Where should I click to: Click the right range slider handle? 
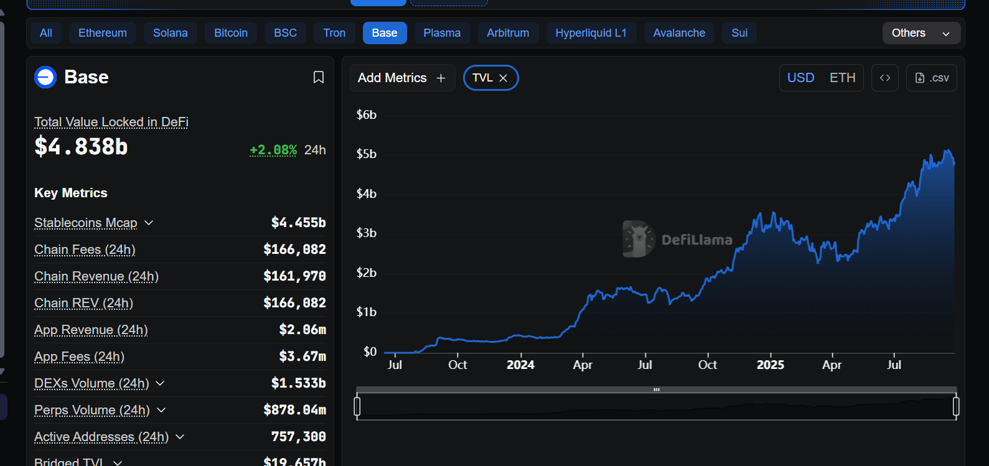click(956, 406)
